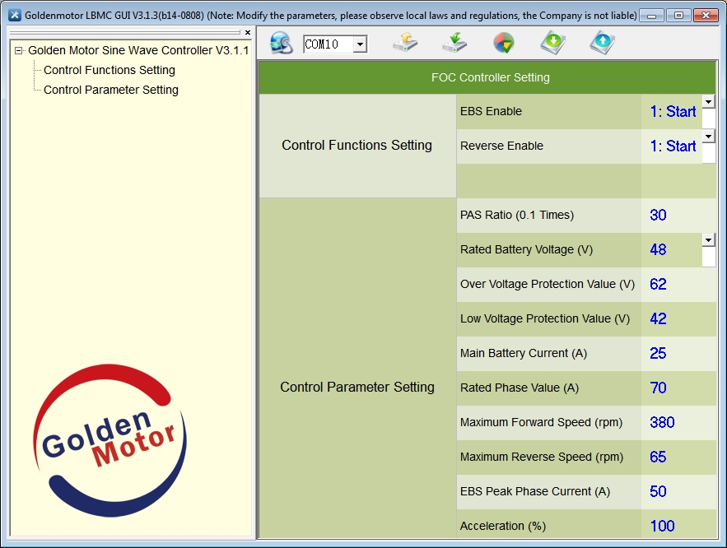This screenshot has width=727, height=548.
Task: Click the Main Battery Current value 25
Action: (x=658, y=354)
